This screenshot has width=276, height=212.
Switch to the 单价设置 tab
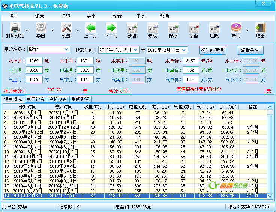point(58,99)
